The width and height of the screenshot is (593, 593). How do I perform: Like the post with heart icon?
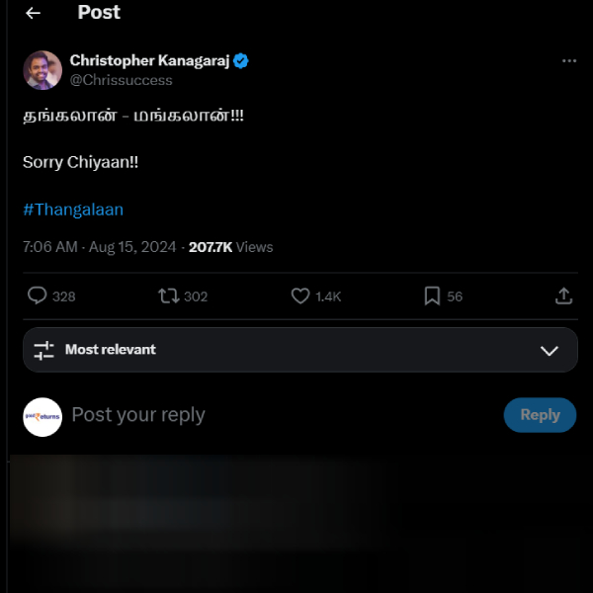[300, 296]
